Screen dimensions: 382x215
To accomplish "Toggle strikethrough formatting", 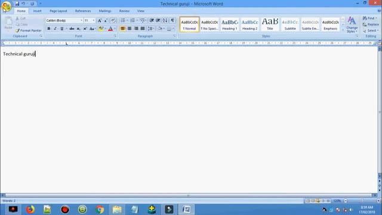I will tap(72, 29).
